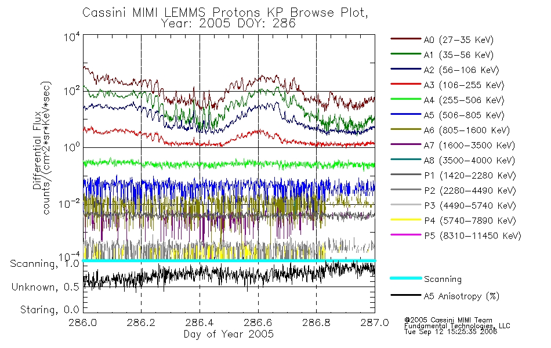The width and height of the screenshot is (551, 348).
Task: Click the 287.0 x-axis tick label
Action: [375, 322]
